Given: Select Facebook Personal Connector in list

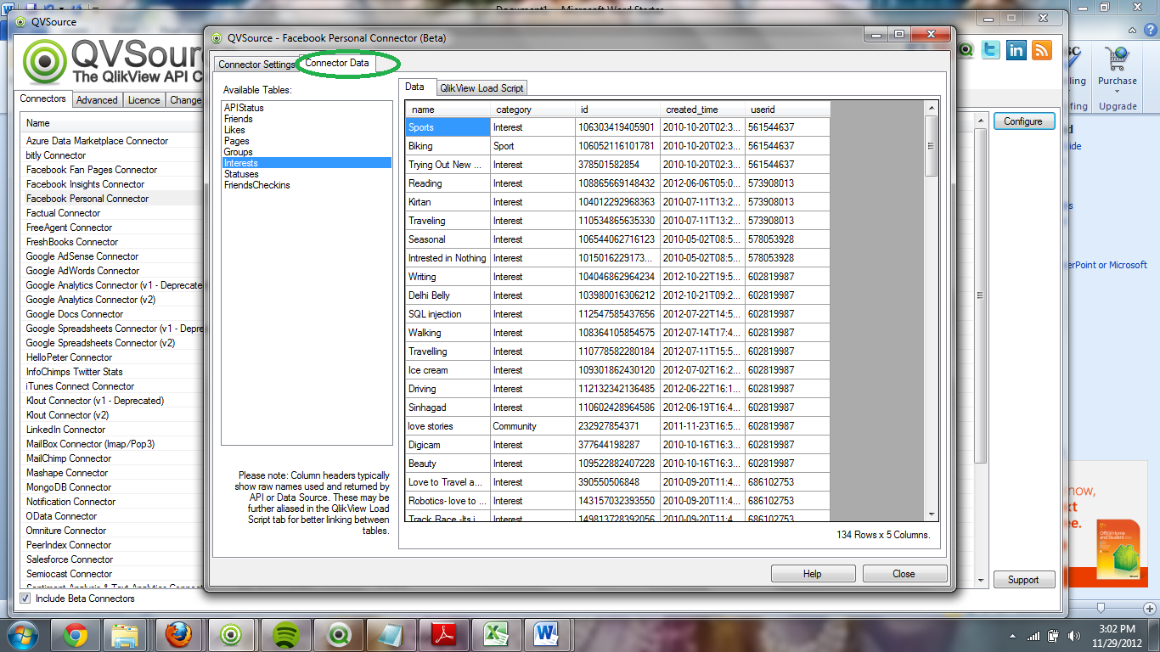Looking at the screenshot, I should click(x=87, y=199).
